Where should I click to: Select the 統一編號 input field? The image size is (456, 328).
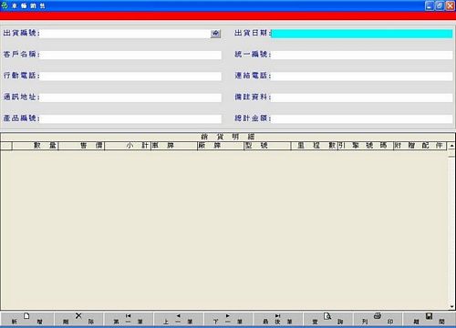tap(362, 55)
